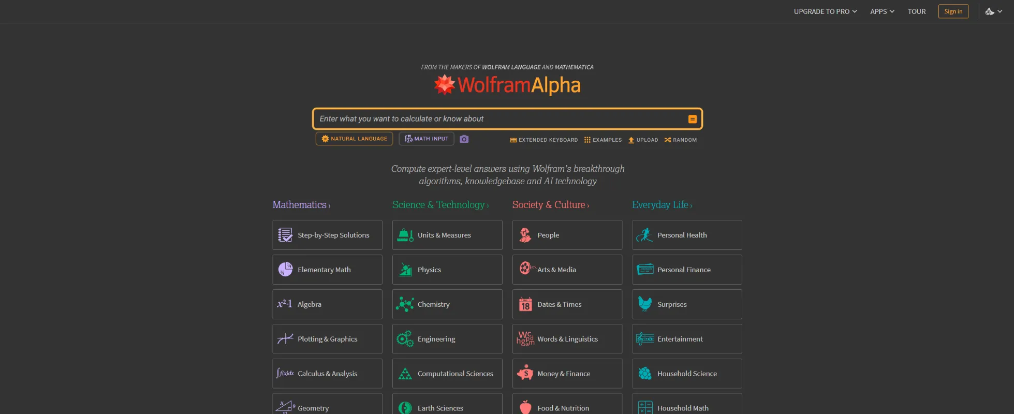Focus the WolframAlpha query input field

click(x=499, y=119)
